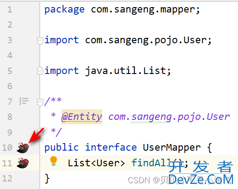Click the closing brace on line 12

pyautogui.click(x=47, y=179)
